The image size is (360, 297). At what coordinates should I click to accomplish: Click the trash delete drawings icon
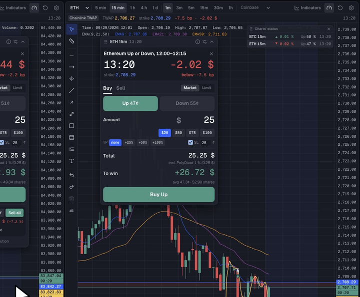pyautogui.click(x=71, y=199)
